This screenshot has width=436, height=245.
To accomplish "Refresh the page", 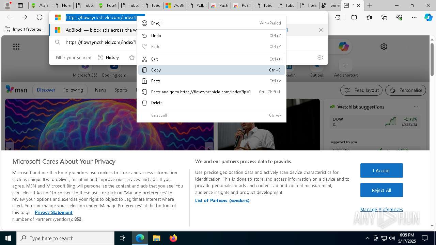I will 40,17.
